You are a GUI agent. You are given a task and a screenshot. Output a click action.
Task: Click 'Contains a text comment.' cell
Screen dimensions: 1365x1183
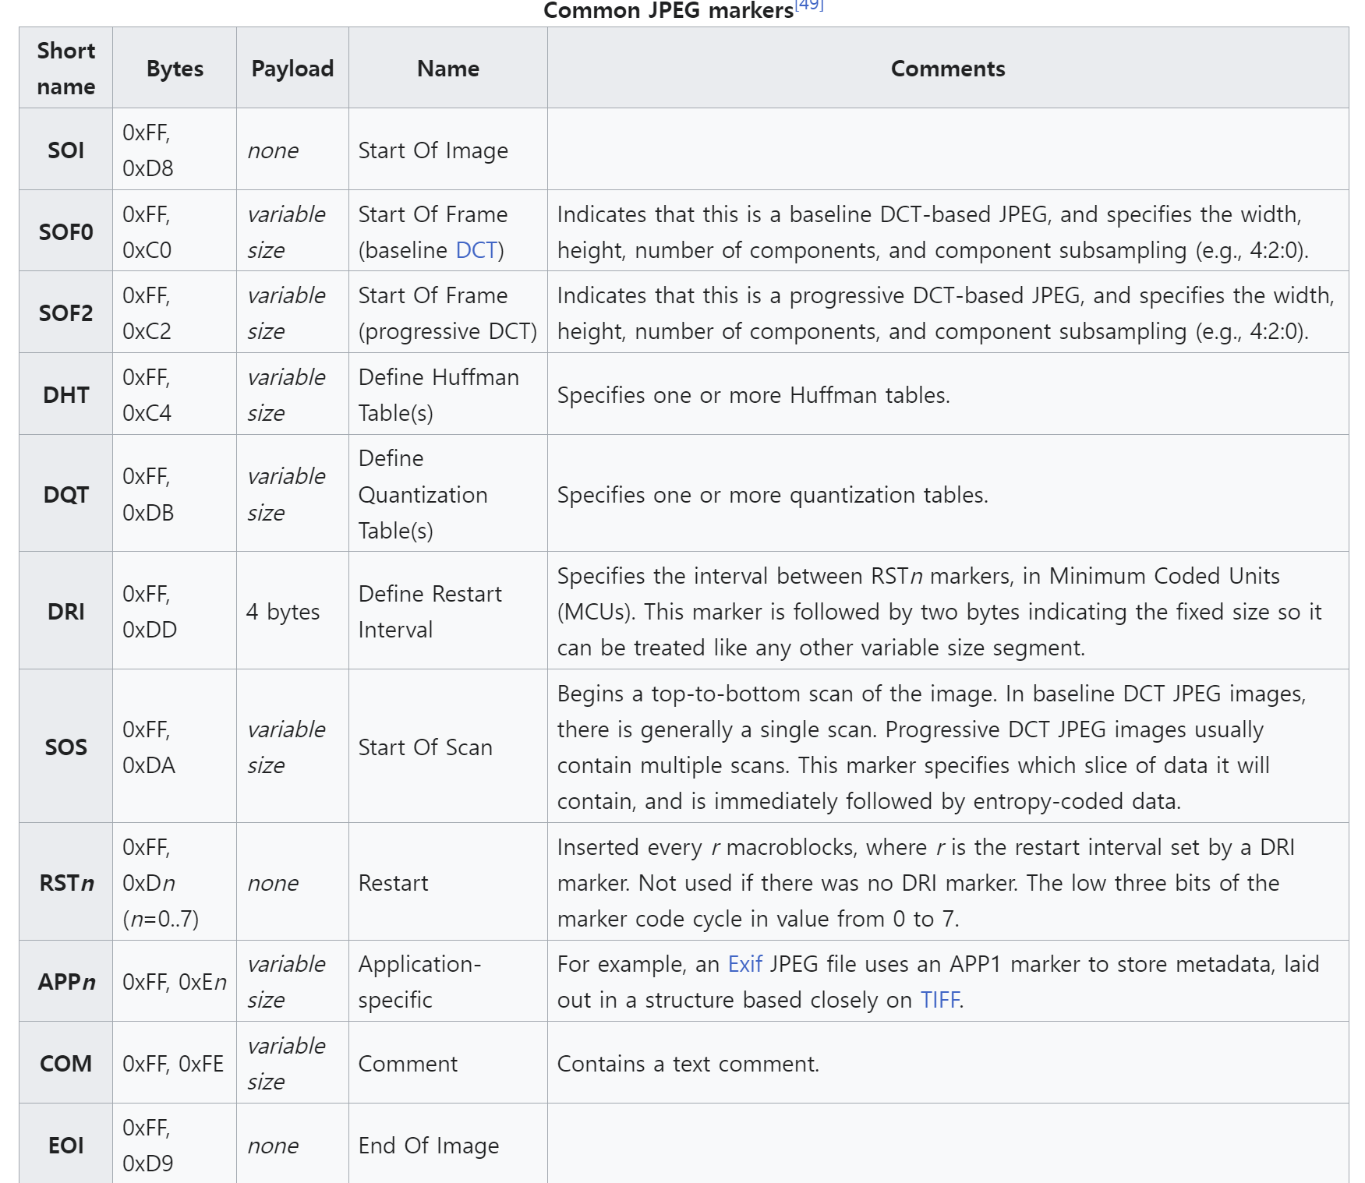948,1063
